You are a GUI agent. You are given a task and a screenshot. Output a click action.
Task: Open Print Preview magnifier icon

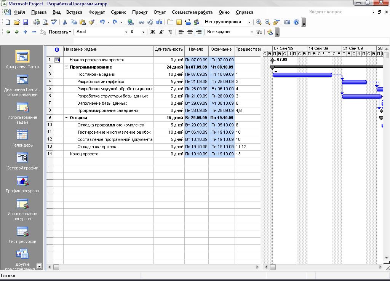45,22
